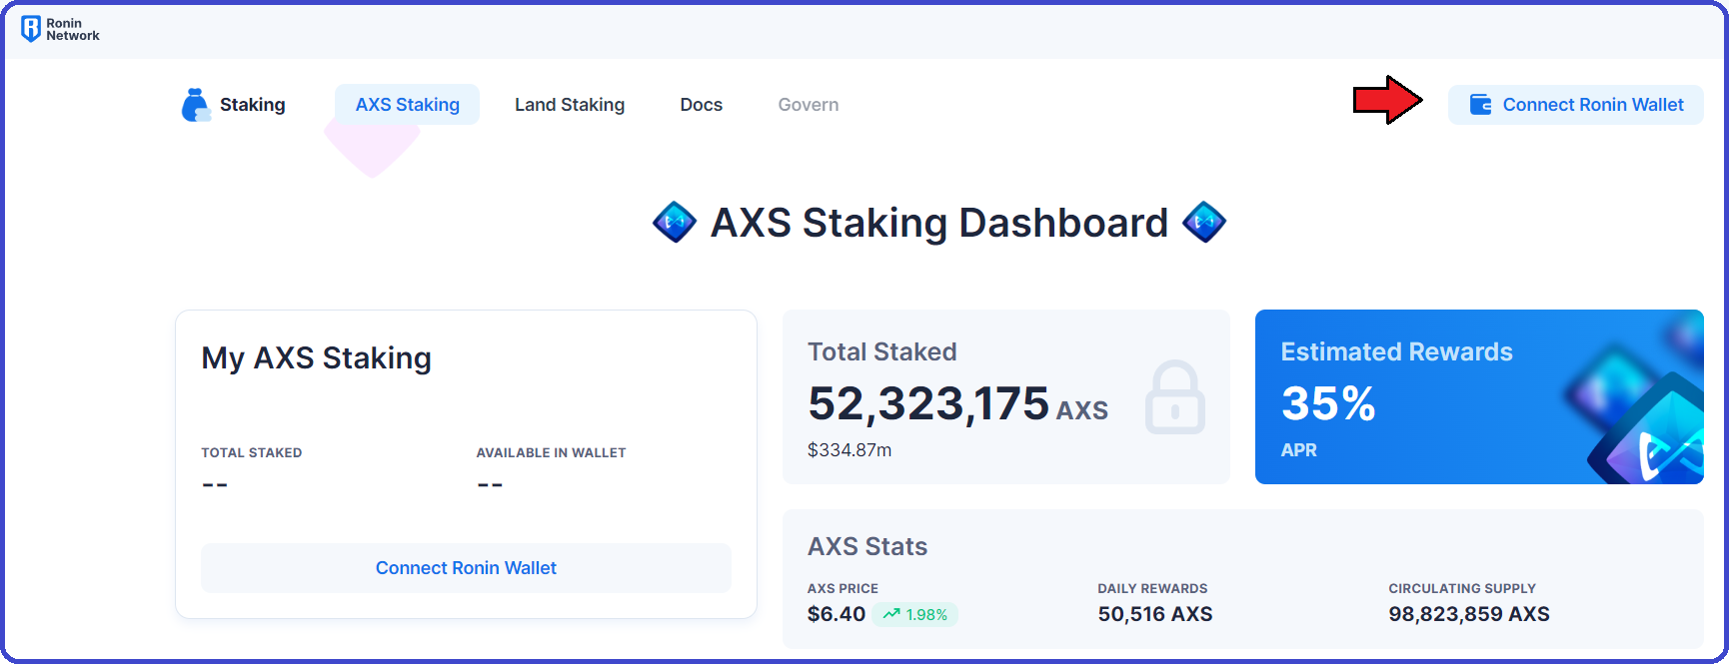Click the 98,823,859 AXS supply value
Screen dimensions: 1729x664
pos(1469,614)
